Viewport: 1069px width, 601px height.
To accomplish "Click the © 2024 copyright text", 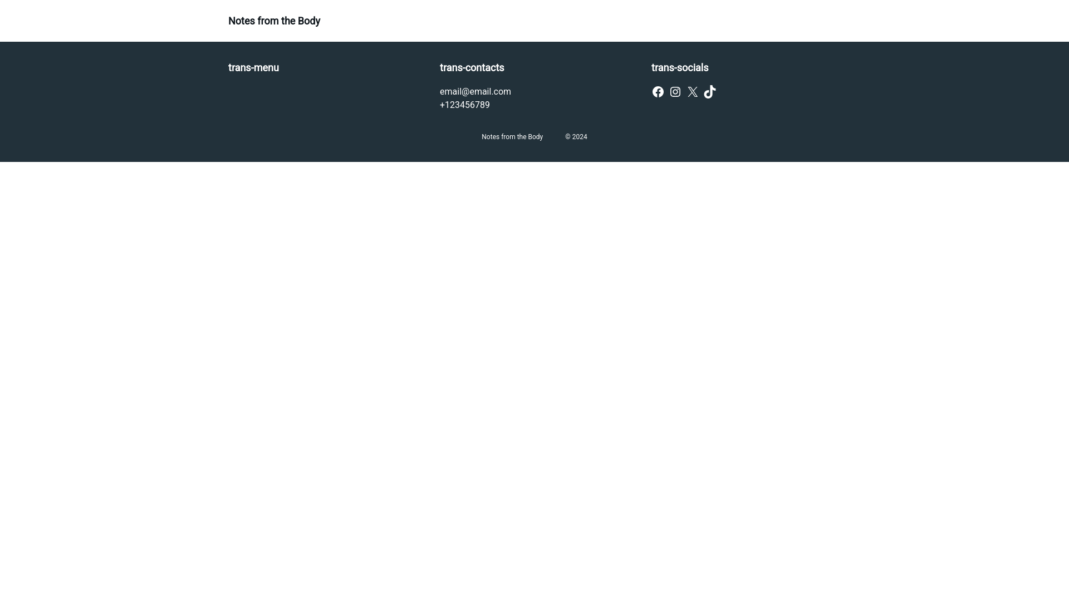I will [576, 137].
